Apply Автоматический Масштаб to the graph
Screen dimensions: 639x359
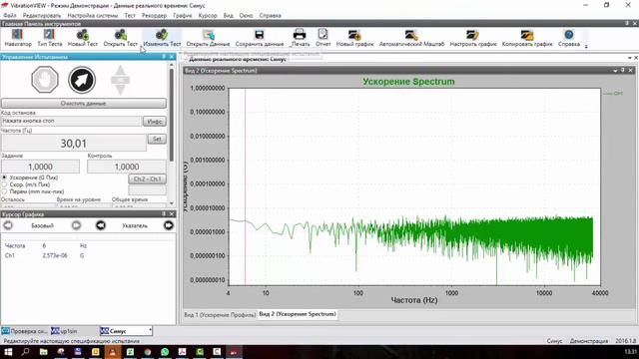(x=411, y=38)
